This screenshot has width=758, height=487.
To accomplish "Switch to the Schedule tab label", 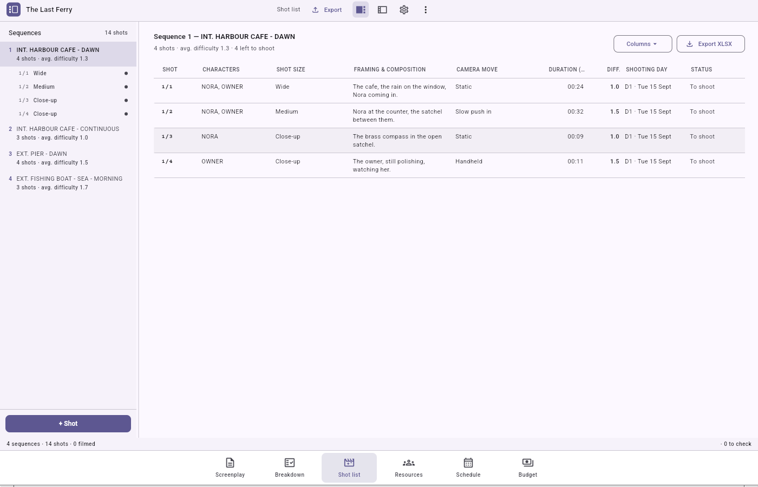I will click(468, 475).
